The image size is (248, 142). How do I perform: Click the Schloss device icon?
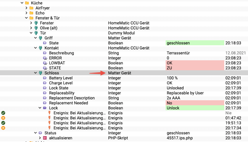click(40, 73)
